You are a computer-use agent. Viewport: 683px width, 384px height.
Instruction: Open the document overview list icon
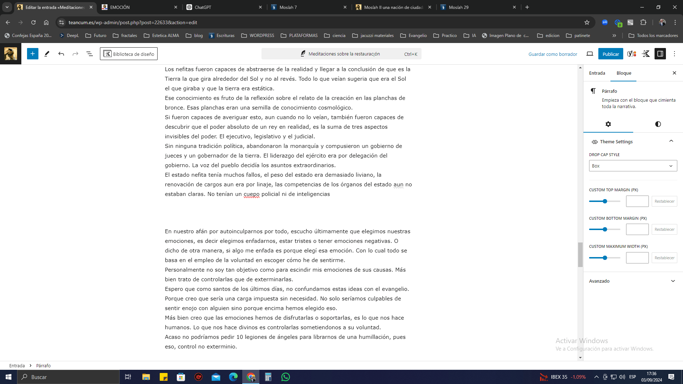89,54
